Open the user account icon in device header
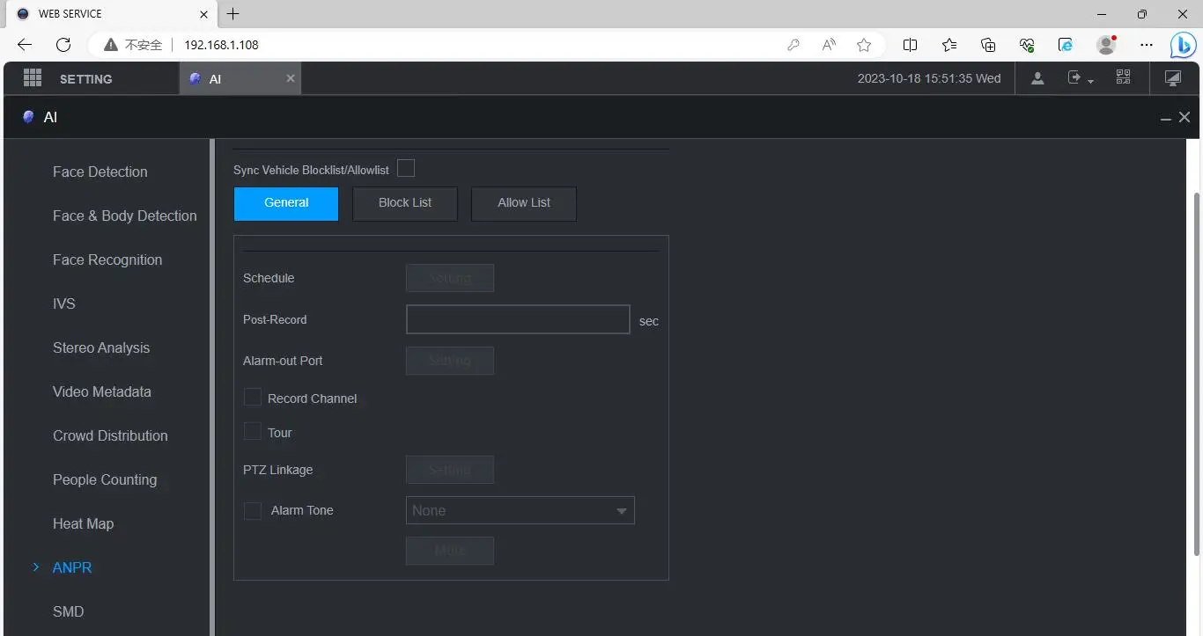Screen dimensions: 1203x636 coord(1037,78)
